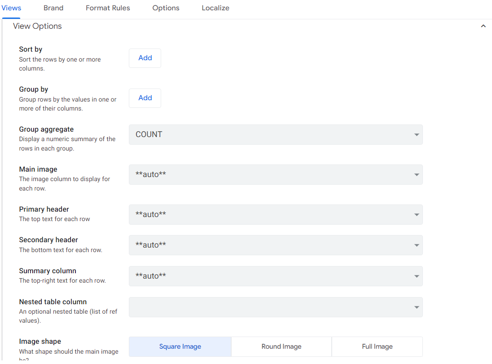
Task: Click the Nested table column arrow icon
Action: coord(417,307)
